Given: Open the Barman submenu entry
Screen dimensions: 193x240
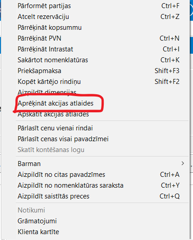Looking at the screenshot, I should [102, 164].
